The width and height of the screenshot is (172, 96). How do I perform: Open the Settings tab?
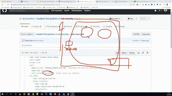[x=120, y=26]
